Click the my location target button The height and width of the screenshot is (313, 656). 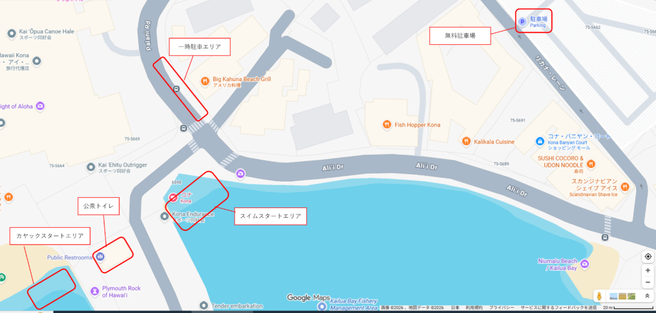[x=648, y=257]
